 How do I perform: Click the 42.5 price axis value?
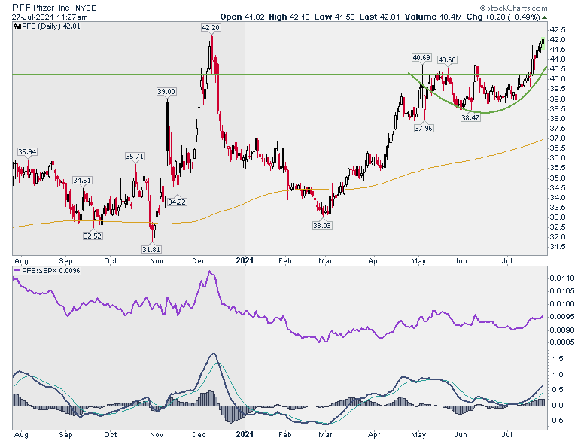(x=558, y=30)
